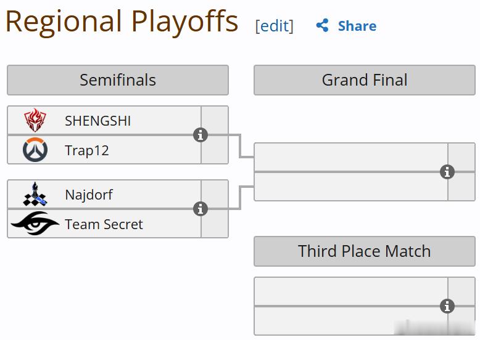Click the Grand Final column header

365,80
